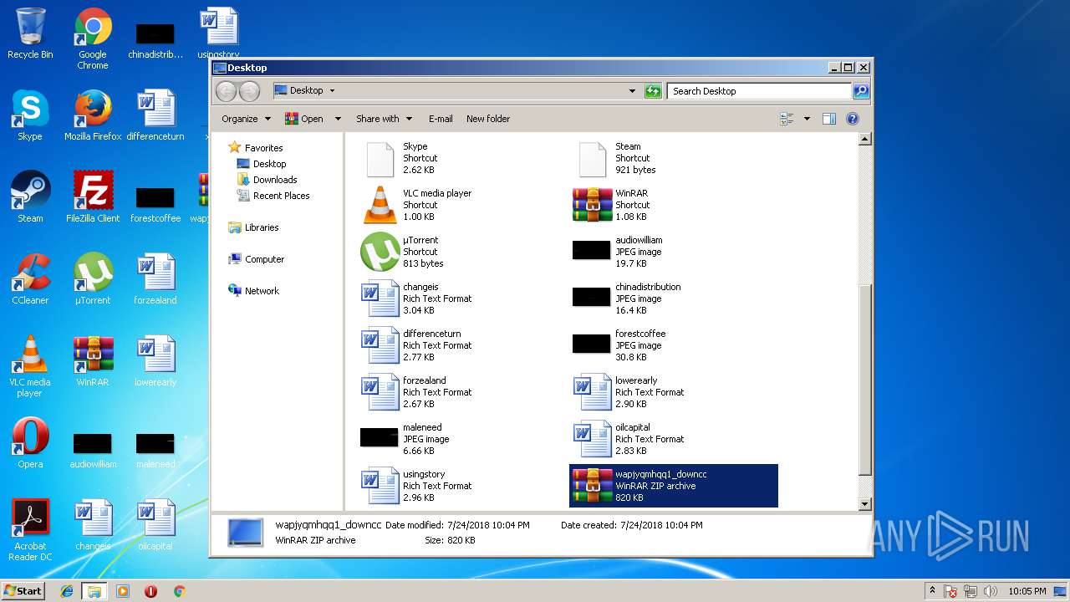1070x602 pixels.
Task: Open the VLC media player desktop icon
Action: click(30, 366)
